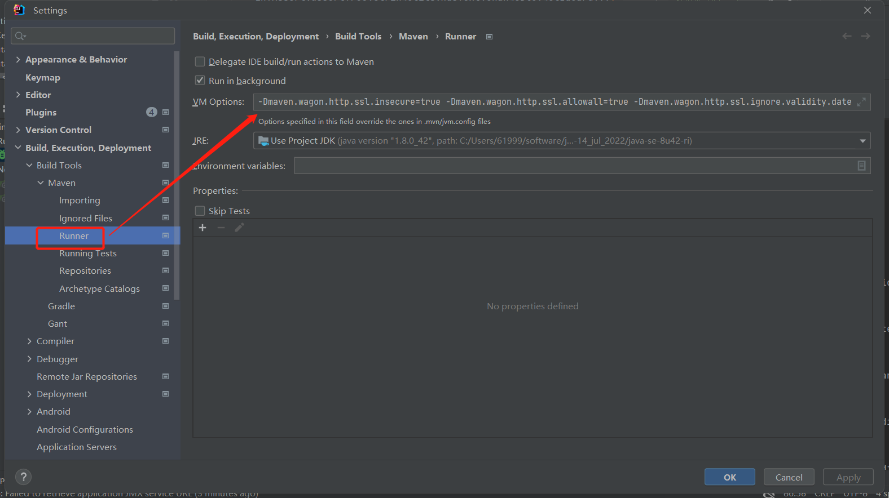Toggle the Run in background checkbox

click(200, 81)
